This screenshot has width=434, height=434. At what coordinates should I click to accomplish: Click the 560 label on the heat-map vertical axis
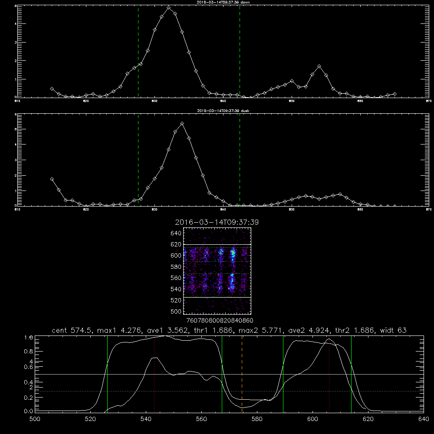pos(176,278)
